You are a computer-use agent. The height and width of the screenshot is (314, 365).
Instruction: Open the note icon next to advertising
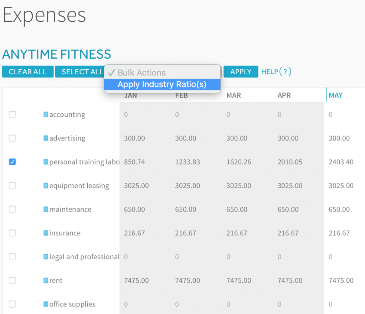(x=46, y=138)
